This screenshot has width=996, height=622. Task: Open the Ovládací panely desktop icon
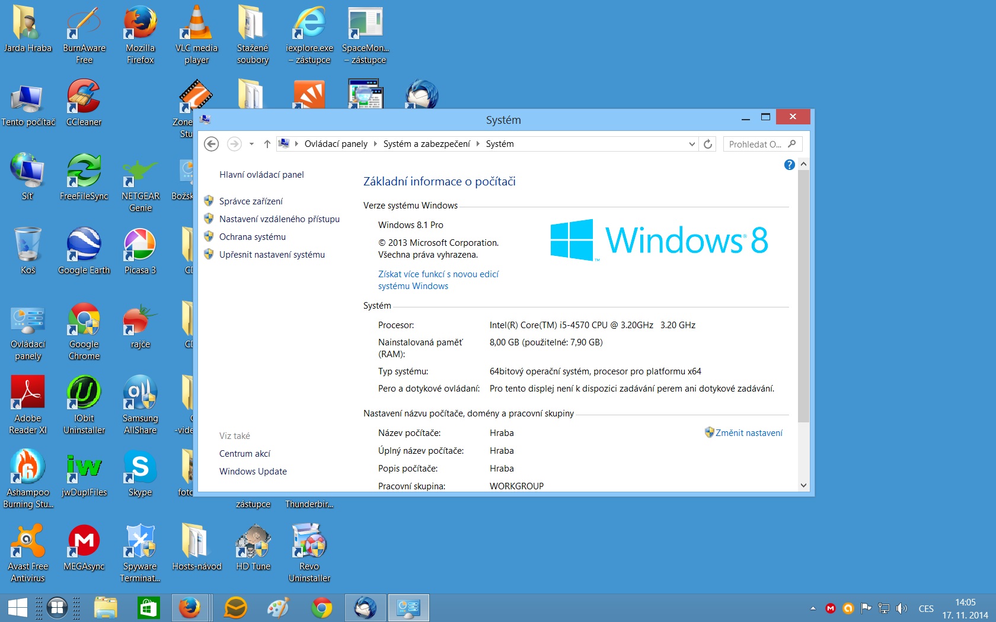coord(28,333)
